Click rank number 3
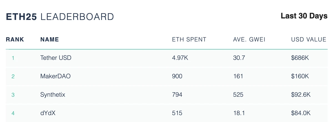This screenshot has width=333, height=122. 13,95
